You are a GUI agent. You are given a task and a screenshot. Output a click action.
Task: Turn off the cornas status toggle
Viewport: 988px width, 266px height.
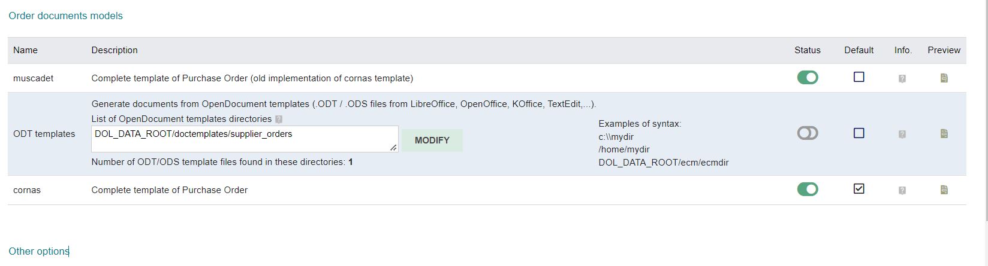807,189
